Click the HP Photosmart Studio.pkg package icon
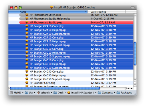 pyautogui.click(x=27, y=22)
